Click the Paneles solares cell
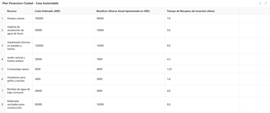This screenshot has height=113, width=270. 16,19
